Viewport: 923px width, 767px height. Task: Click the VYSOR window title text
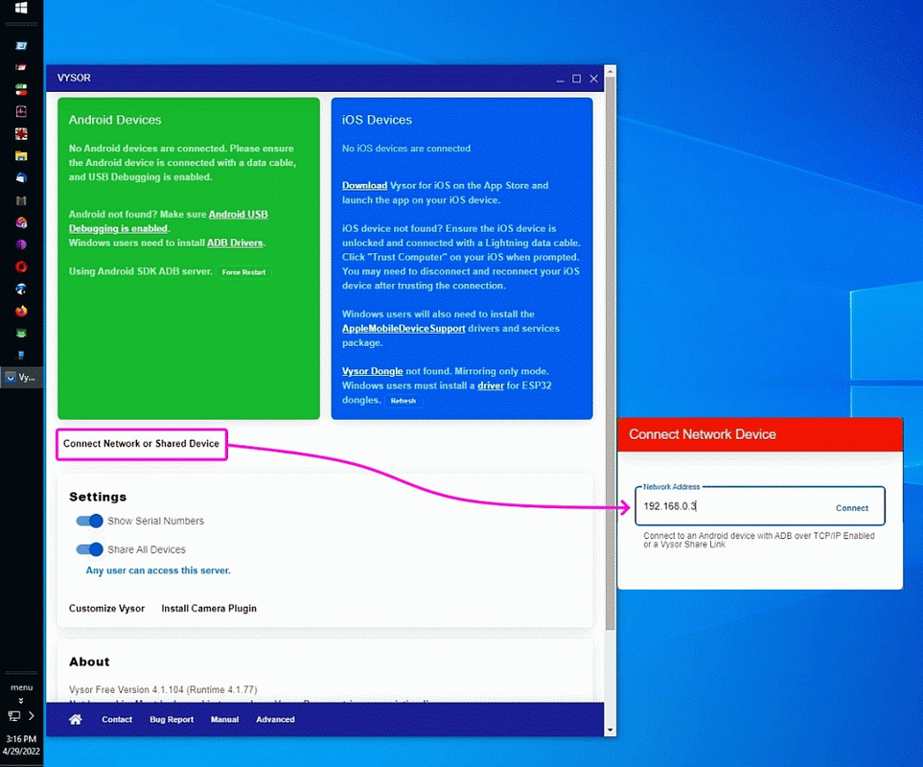[74, 78]
